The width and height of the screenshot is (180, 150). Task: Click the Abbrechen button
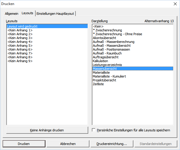68,144
